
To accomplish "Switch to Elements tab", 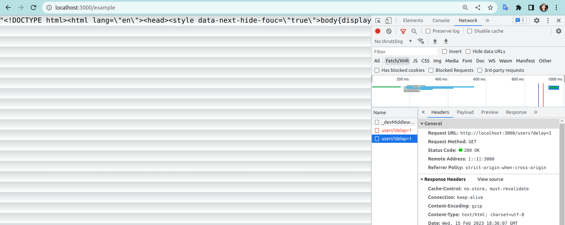I will coord(413,21).
